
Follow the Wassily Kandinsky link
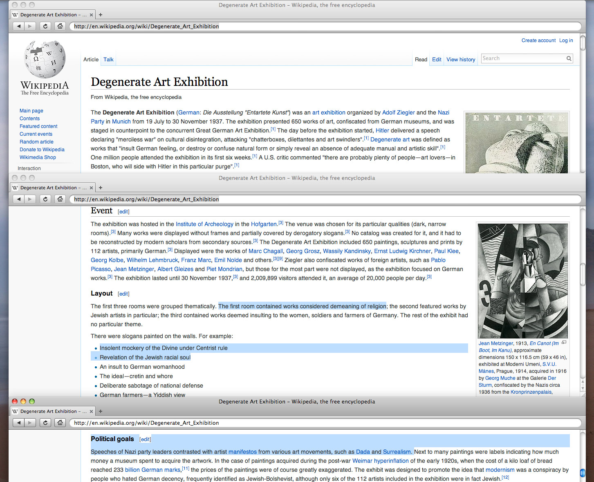(347, 251)
